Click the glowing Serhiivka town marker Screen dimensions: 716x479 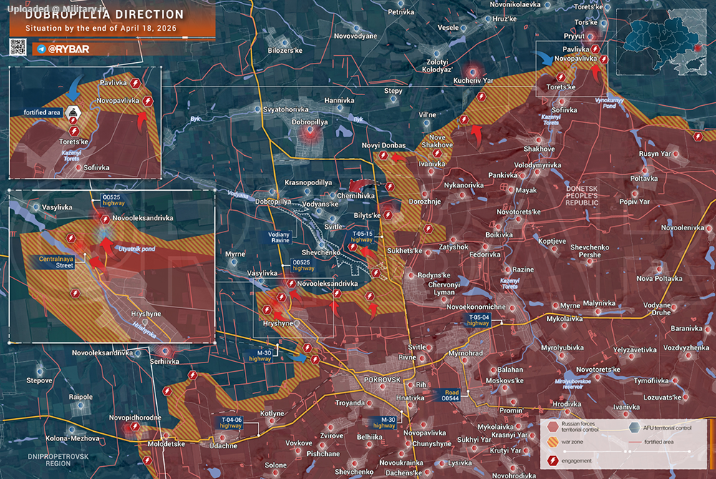coord(165,352)
